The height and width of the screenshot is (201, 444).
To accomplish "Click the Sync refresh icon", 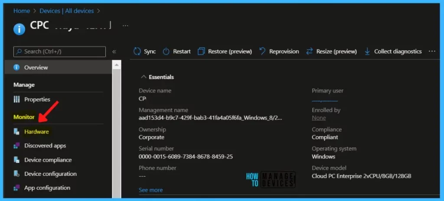I will click(137, 52).
